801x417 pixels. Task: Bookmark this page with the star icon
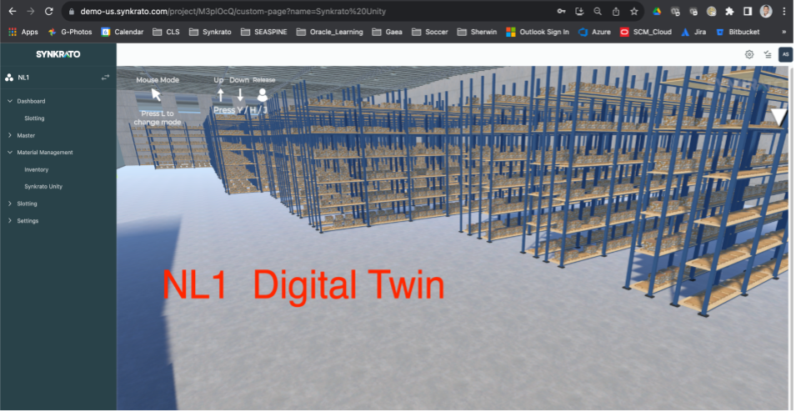(x=634, y=12)
